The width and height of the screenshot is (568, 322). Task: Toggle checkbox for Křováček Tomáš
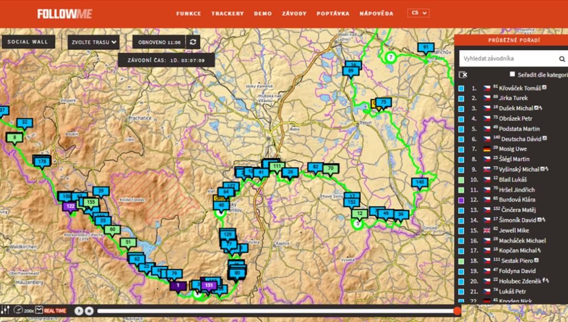[461, 88]
